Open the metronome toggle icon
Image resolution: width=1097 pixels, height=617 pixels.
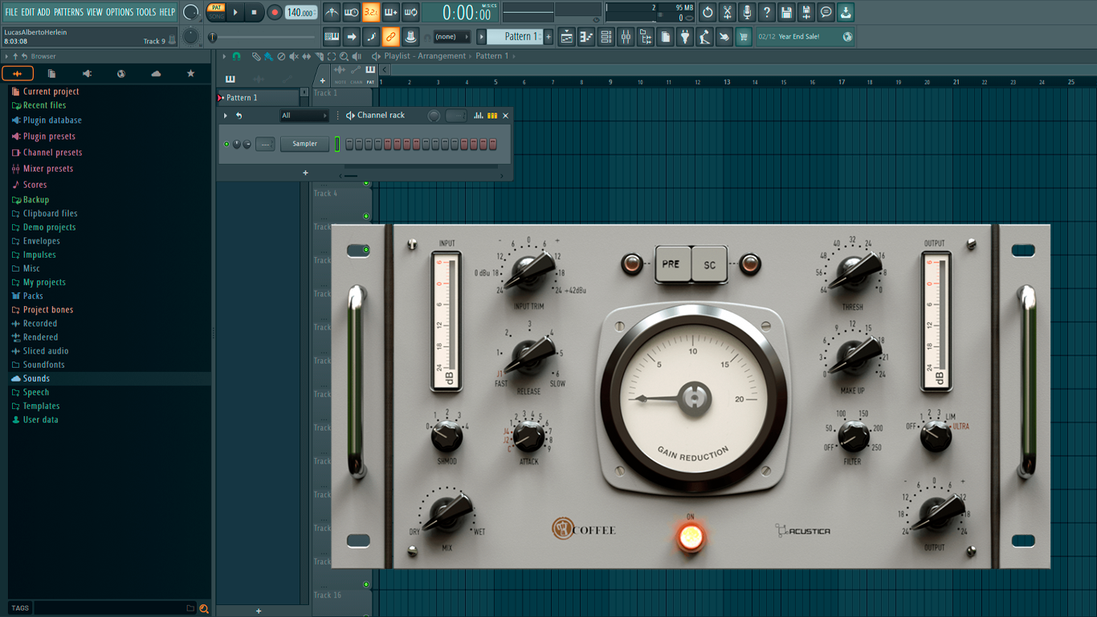point(332,12)
